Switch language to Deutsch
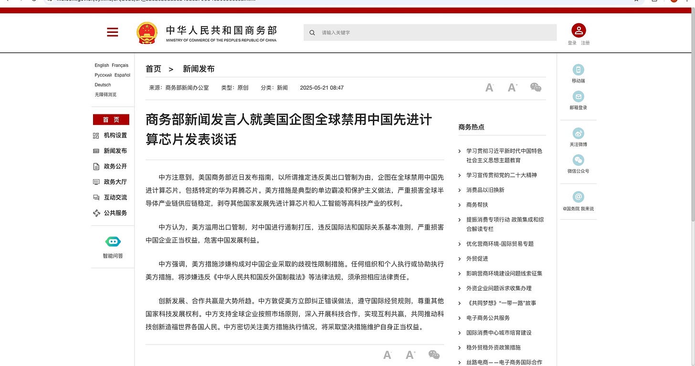Image resolution: width=695 pixels, height=366 pixels. click(103, 85)
